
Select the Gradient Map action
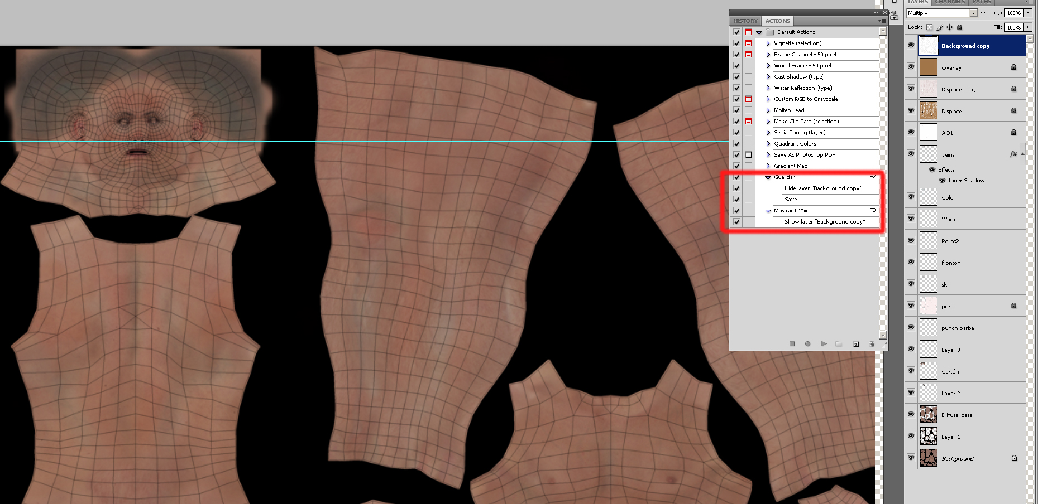click(791, 166)
